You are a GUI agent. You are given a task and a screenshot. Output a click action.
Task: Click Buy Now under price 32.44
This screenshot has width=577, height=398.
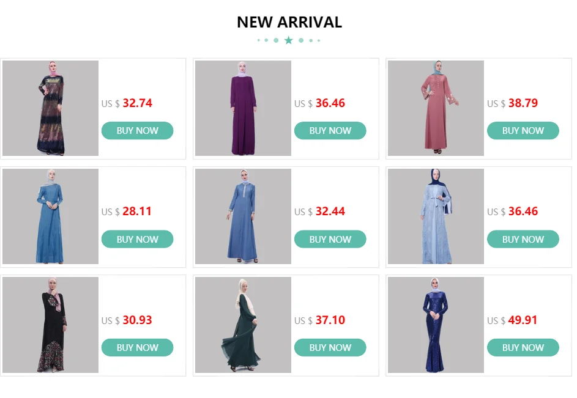click(x=330, y=239)
